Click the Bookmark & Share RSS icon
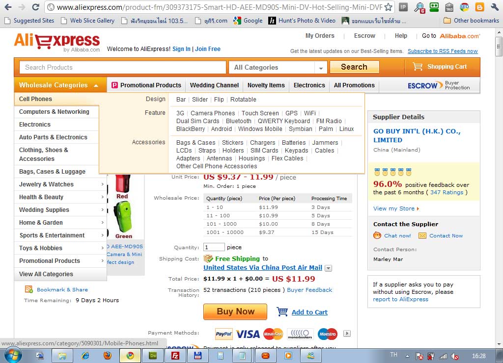The image size is (503, 363). pyautogui.click(x=29, y=289)
